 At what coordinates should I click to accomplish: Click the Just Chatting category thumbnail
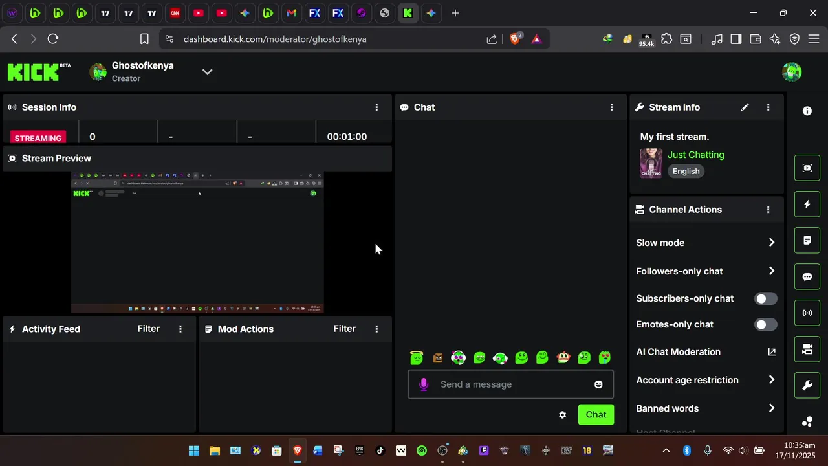[x=651, y=163]
